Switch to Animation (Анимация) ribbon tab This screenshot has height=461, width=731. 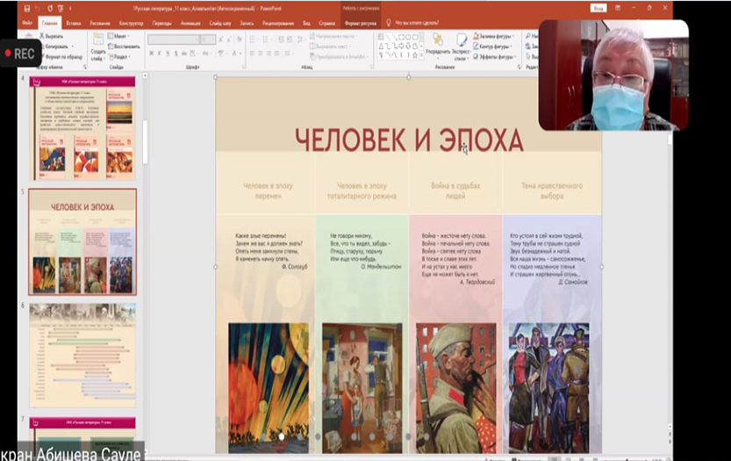coord(190,23)
